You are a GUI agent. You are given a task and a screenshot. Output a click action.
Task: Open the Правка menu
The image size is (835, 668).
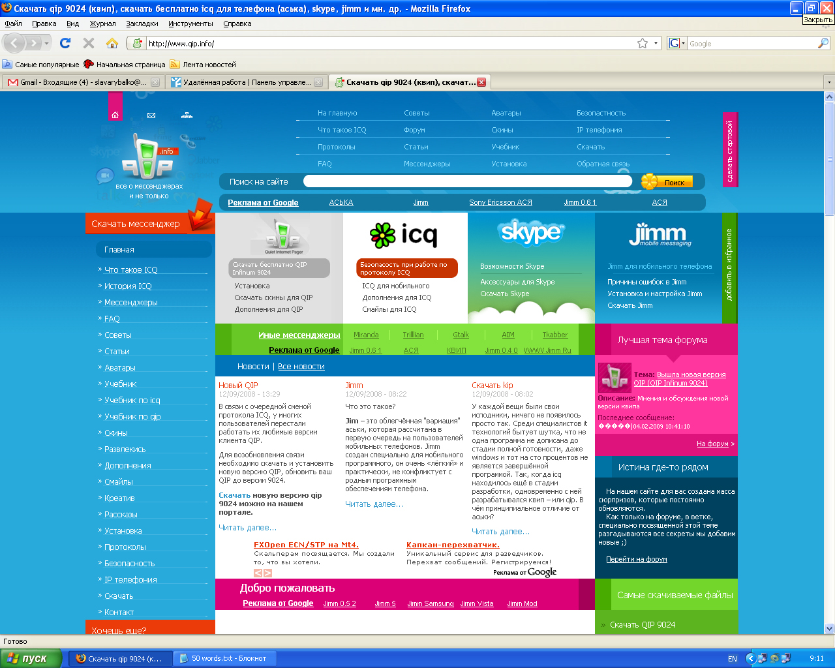pos(44,23)
